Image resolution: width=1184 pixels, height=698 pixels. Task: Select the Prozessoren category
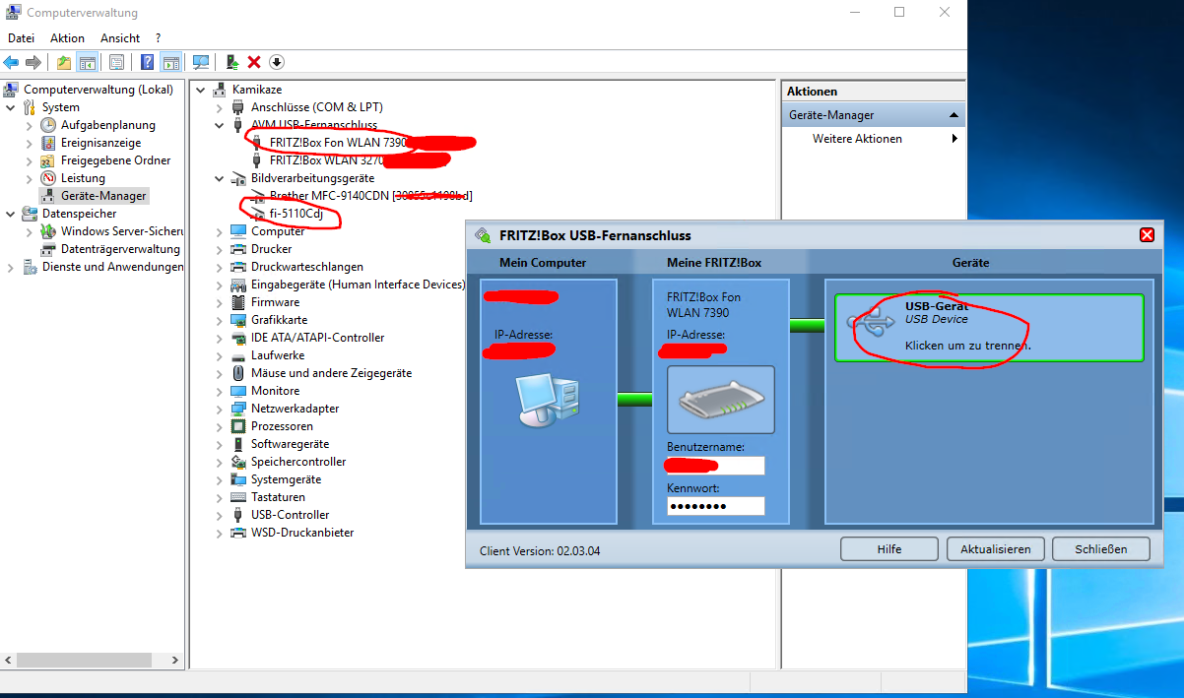tap(282, 426)
